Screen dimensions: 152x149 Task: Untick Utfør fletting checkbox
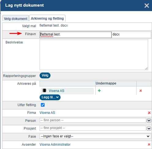point(43,105)
